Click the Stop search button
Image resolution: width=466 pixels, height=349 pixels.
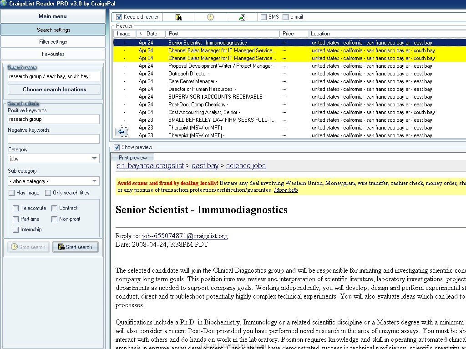[28, 247]
